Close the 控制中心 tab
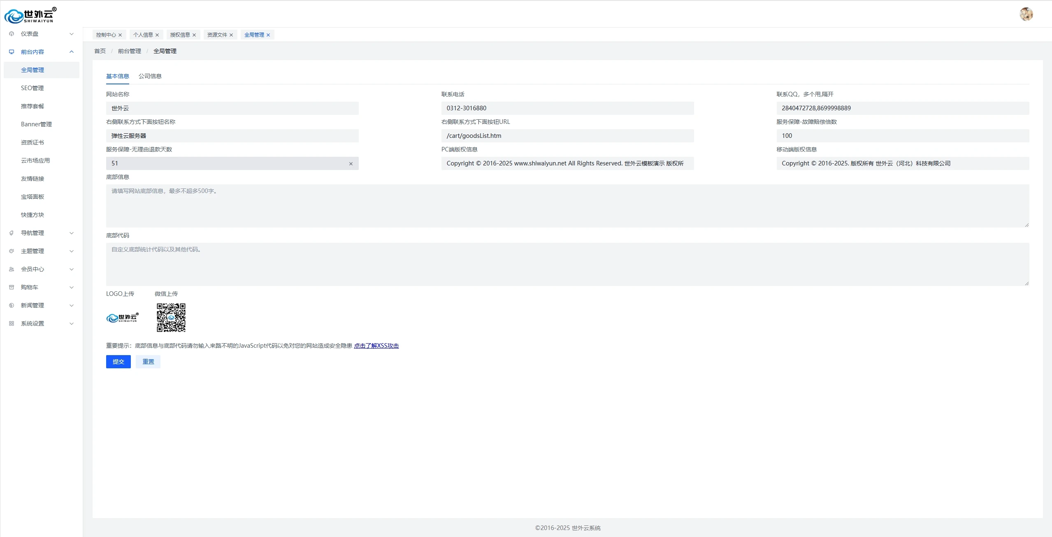 click(x=120, y=35)
